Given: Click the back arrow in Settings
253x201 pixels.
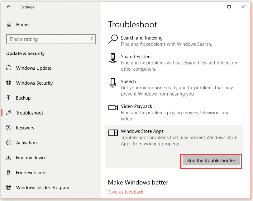Looking at the screenshot, I should (x=9, y=7).
